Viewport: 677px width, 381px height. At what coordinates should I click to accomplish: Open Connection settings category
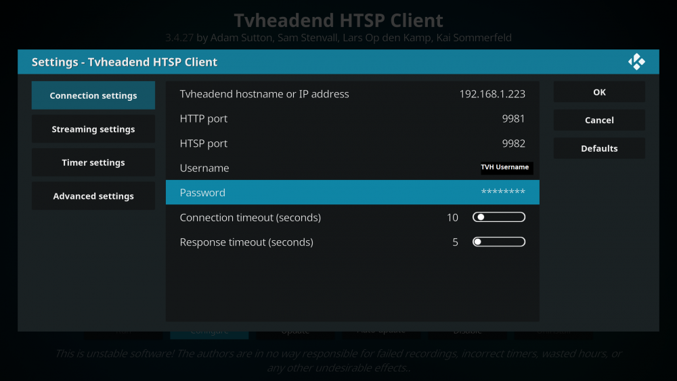pyautogui.click(x=93, y=95)
